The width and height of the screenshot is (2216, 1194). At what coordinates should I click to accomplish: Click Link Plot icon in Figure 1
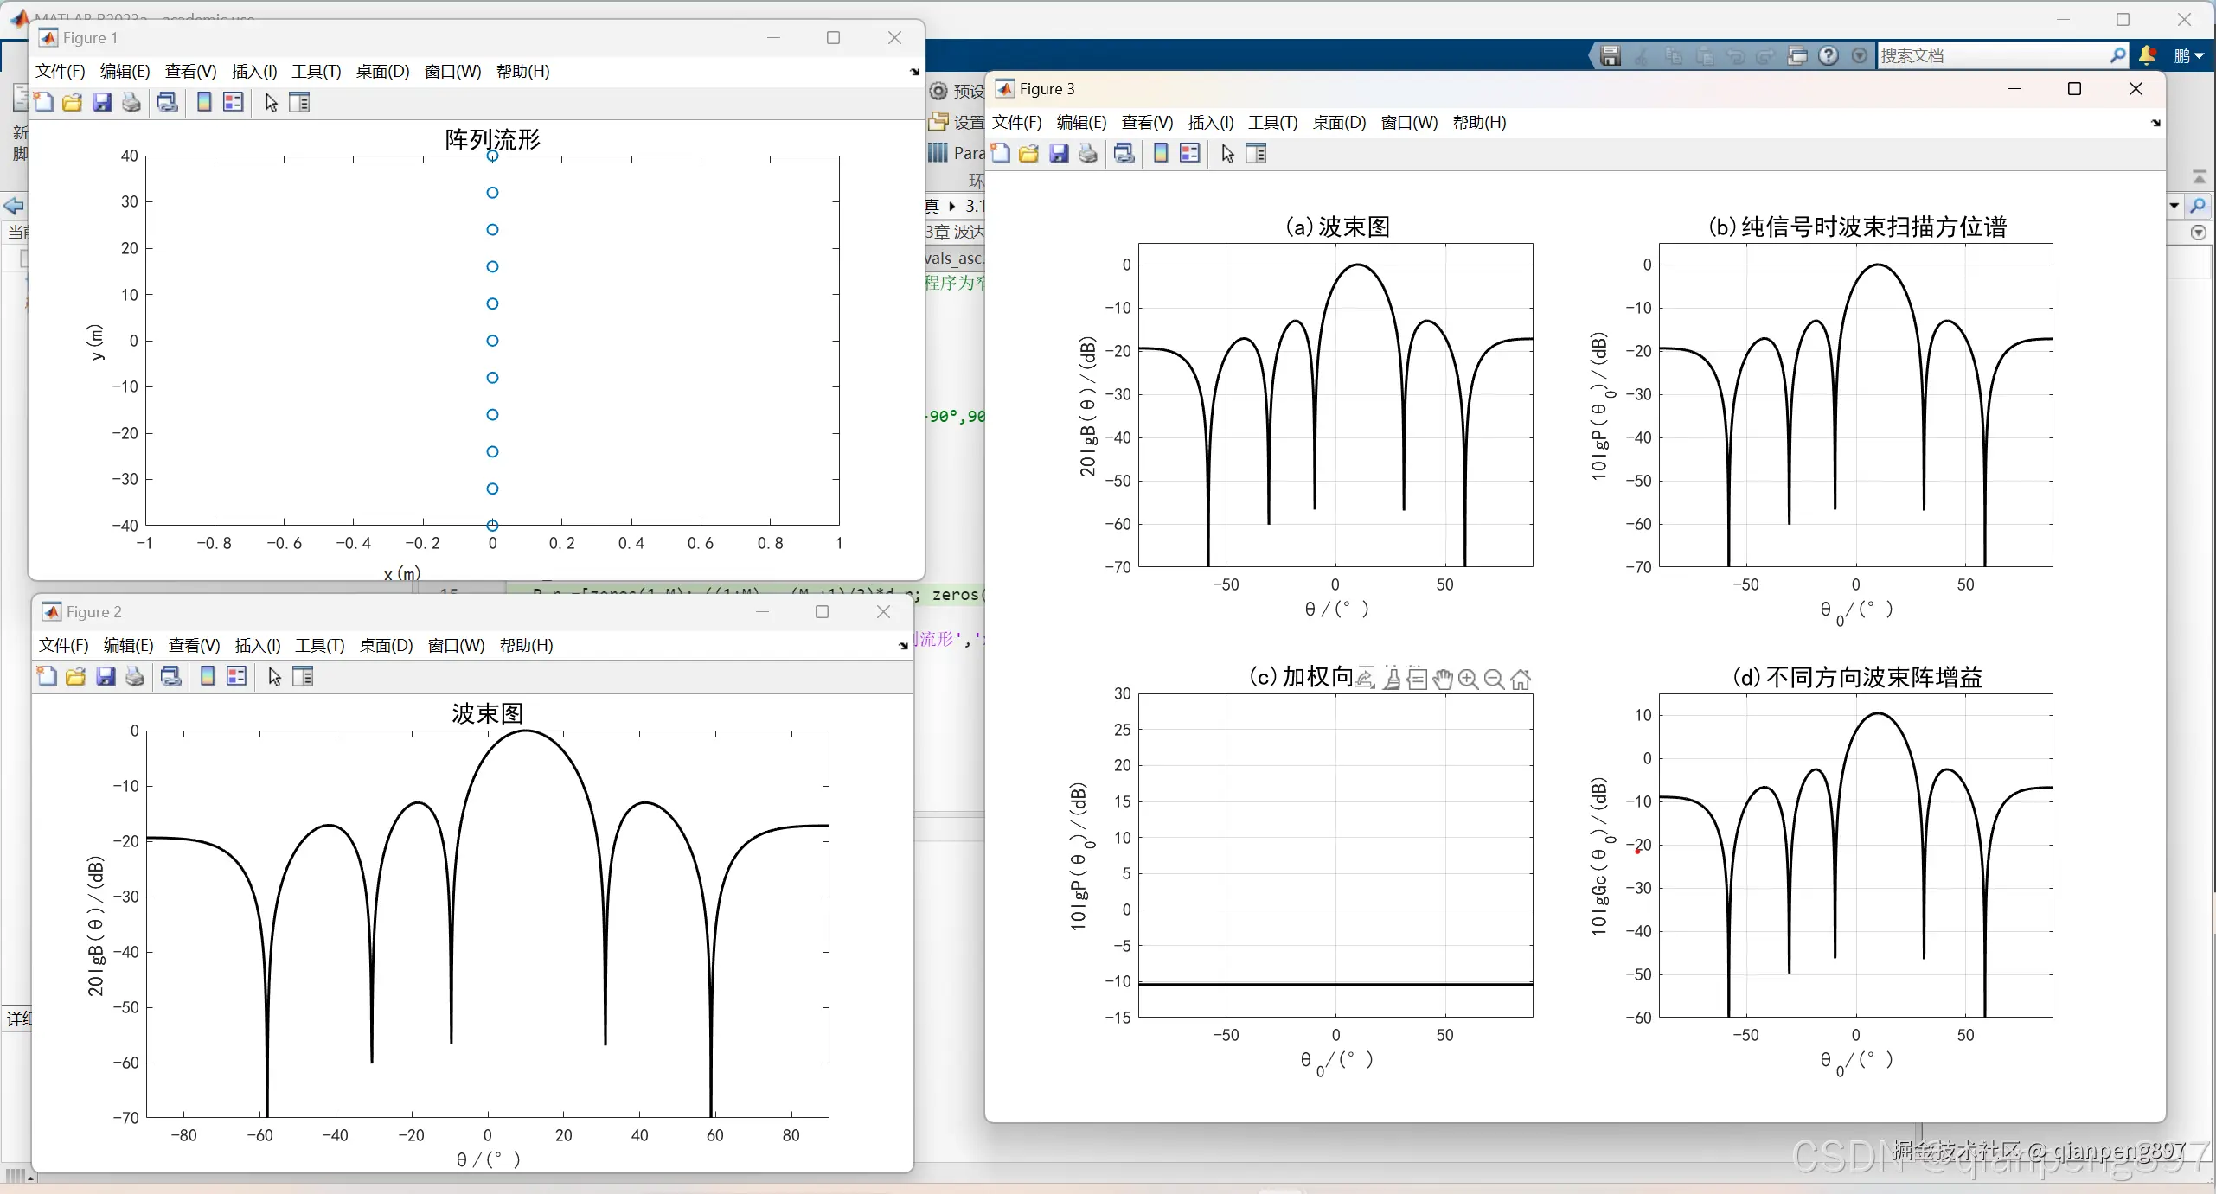(168, 103)
